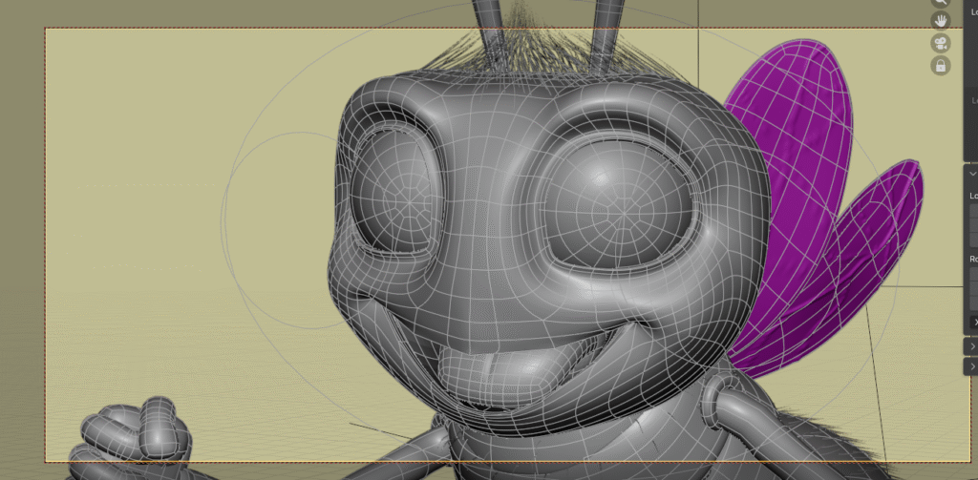Click the X button below Rotation fields
The width and height of the screenshot is (978, 480).
point(973,323)
